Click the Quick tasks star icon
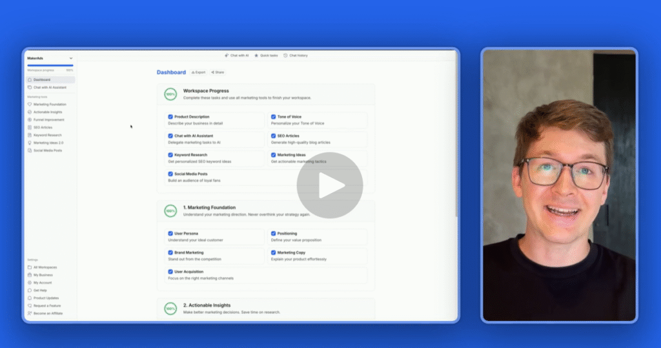 coord(256,56)
